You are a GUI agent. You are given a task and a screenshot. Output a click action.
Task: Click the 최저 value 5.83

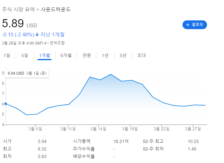point(42,156)
